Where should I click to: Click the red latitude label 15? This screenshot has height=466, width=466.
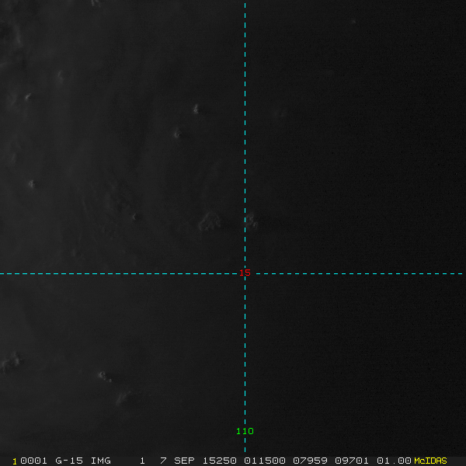click(245, 273)
